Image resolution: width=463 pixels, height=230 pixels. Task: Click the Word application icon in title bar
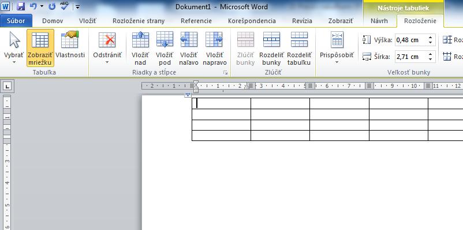tap(5, 6)
